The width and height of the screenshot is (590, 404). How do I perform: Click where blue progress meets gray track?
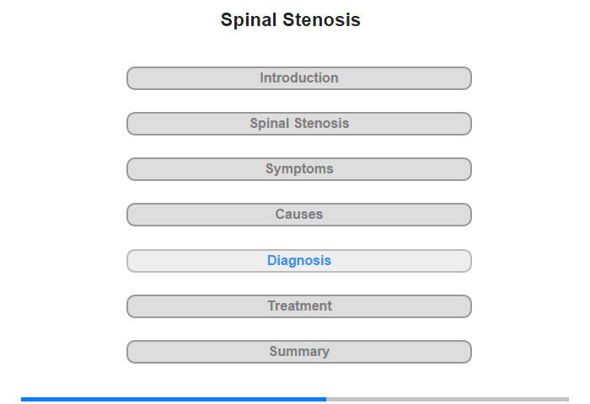click(x=326, y=399)
